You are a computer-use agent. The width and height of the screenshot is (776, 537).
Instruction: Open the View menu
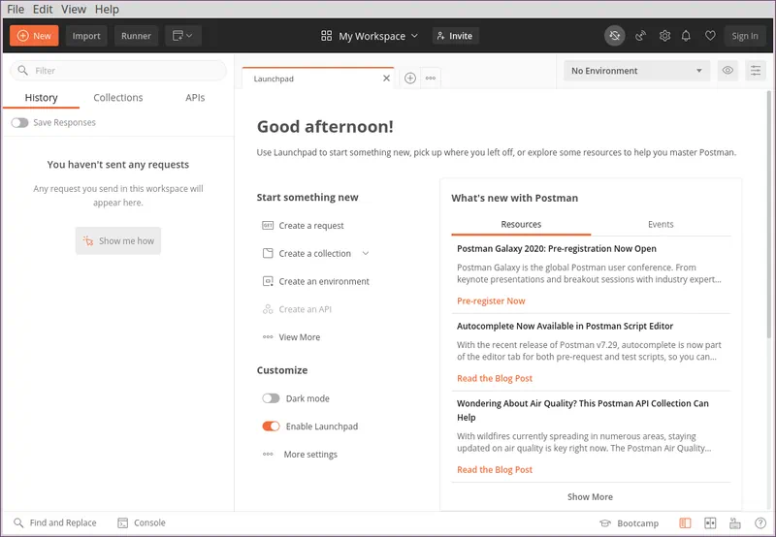tap(74, 9)
